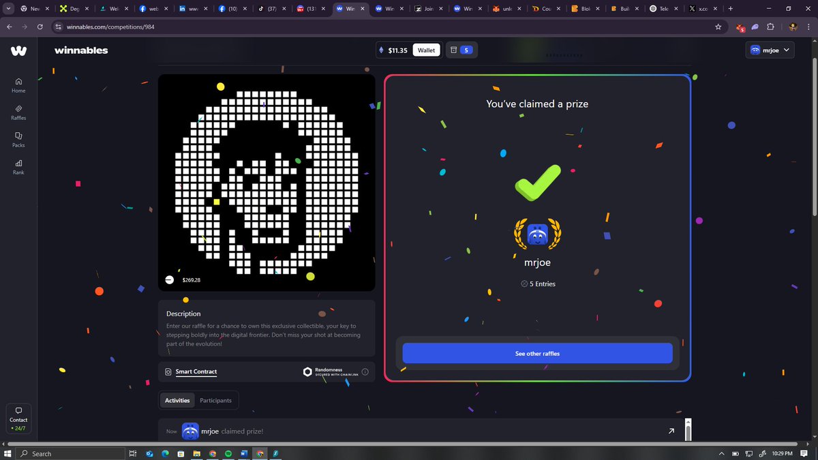Click the Wallet button

click(426, 50)
